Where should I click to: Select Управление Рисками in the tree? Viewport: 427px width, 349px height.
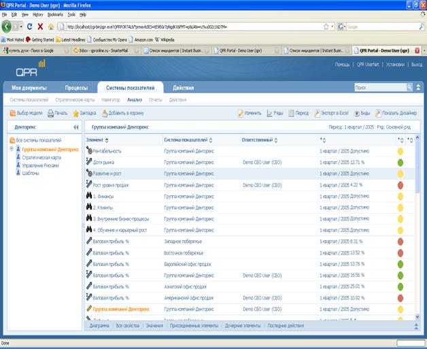pos(40,165)
